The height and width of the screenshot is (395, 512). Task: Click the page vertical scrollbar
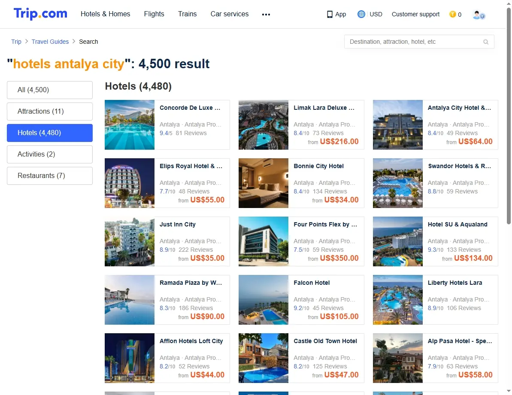click(509, 116)
